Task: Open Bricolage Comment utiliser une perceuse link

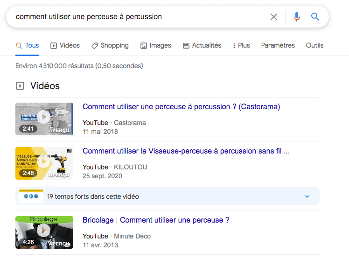Action: click(156, 220)
